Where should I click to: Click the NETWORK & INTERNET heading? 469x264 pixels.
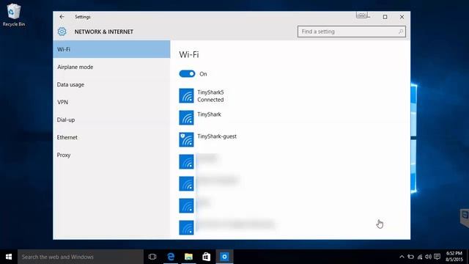pyautogui.click(x=104, y=32)
